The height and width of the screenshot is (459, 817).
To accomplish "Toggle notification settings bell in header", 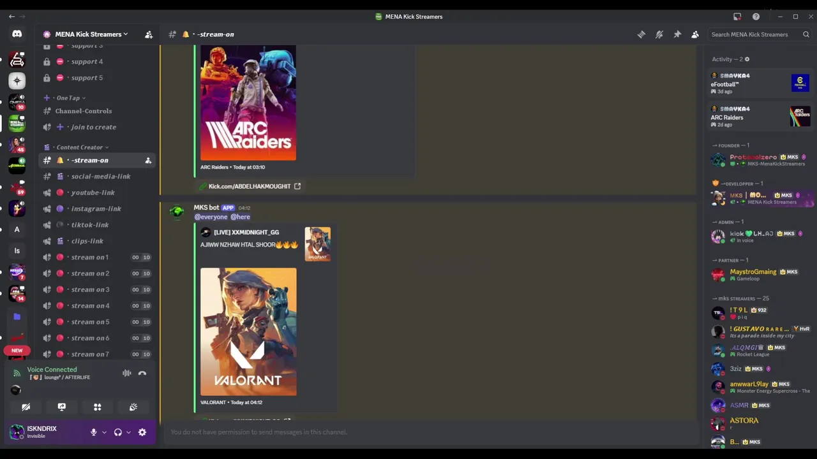I will coord(659,34).
